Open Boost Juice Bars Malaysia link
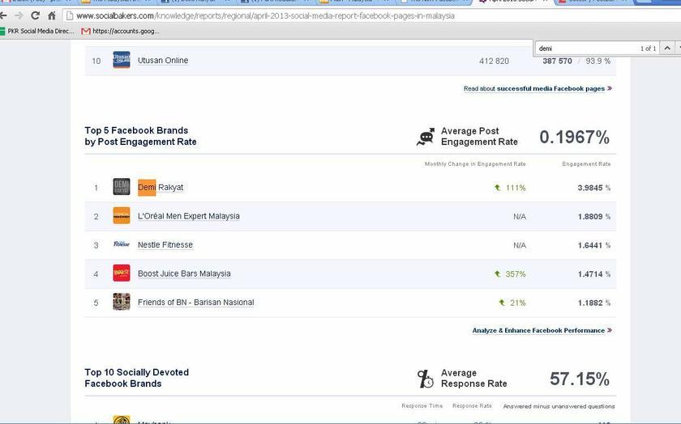The width and height of the screenshot is (681, 424). [184, 273]
